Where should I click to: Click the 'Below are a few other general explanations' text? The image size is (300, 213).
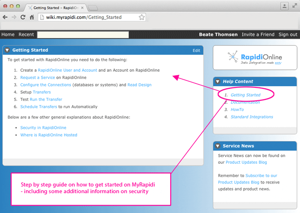(69, 117)
